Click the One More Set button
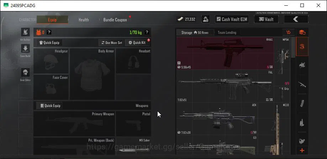327x159 pixels. point(111,43)
